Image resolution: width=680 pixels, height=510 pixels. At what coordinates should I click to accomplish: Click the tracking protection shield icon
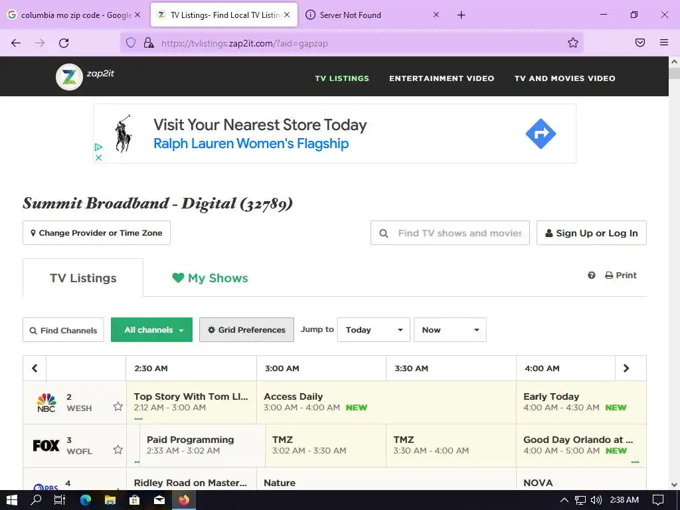(x=131, y=42)
